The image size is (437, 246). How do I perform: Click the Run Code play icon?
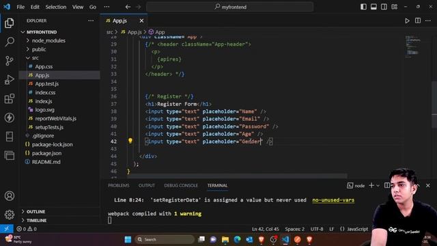(x=407, y=20)
